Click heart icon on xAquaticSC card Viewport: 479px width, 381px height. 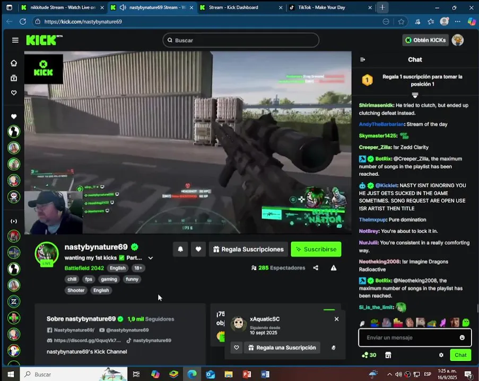click(x=237, y=348)
